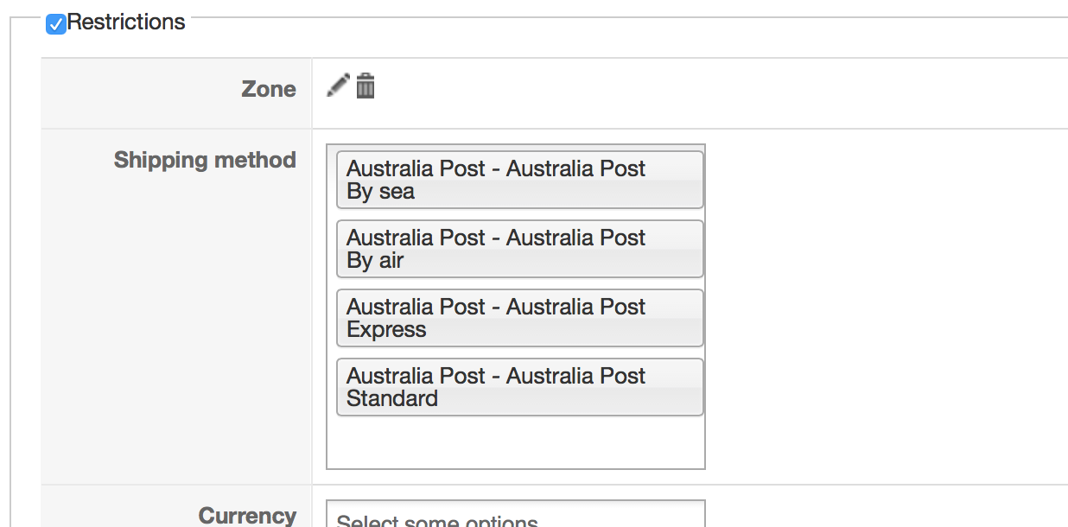The image size is (1068, 527).
Task: Click the 'Express' text in shipping list
Action: [386, 330]
